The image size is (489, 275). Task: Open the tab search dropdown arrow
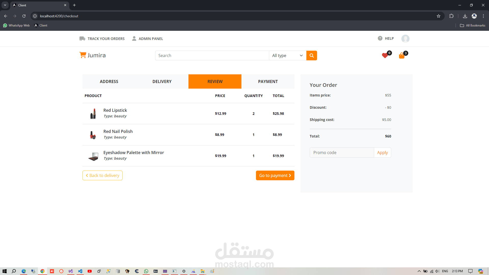[x=5, y=5]
